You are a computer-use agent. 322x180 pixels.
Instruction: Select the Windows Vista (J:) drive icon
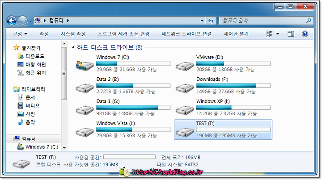point(85,132)
